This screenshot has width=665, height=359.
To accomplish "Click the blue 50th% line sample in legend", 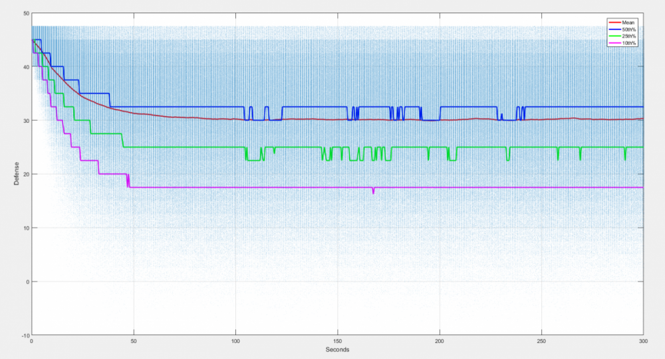I will click(x=614, y=29).
